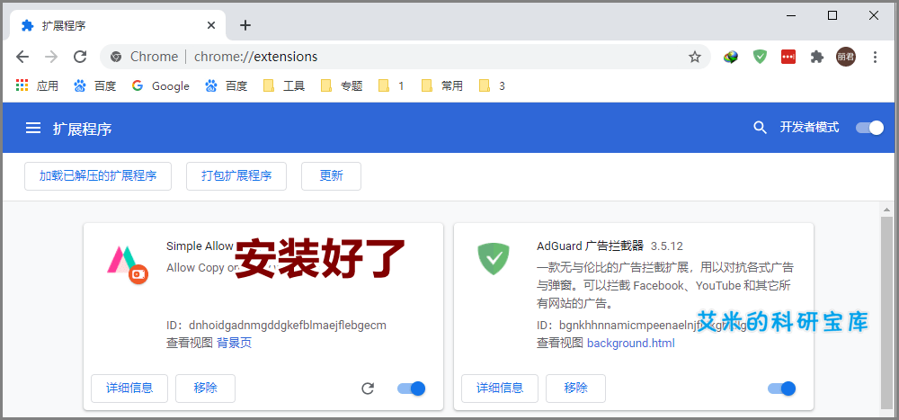
Task: Bookmark this page with the star icon
Action: pos(695,57)
